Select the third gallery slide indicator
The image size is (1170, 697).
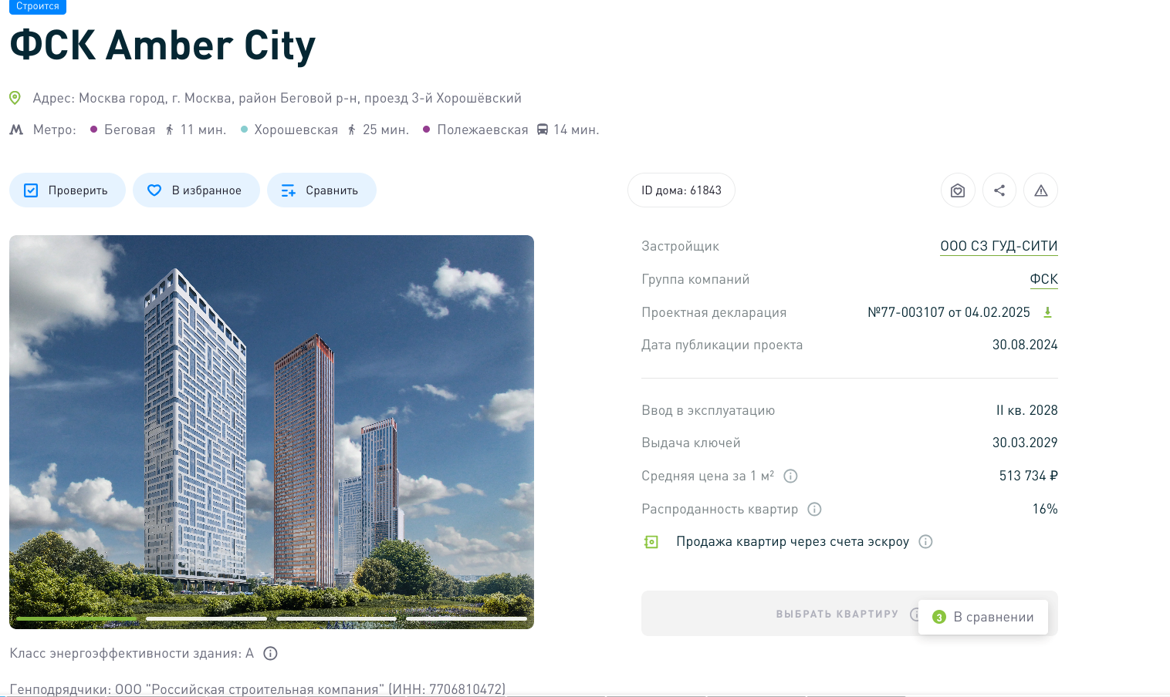click(x=336, y=618)
